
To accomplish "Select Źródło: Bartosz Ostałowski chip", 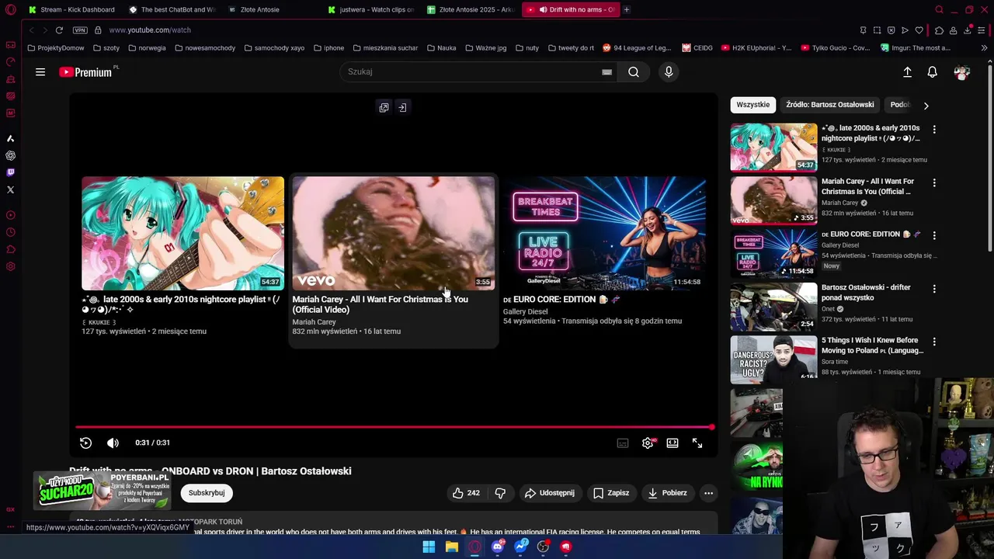I will tap(829, 105).
